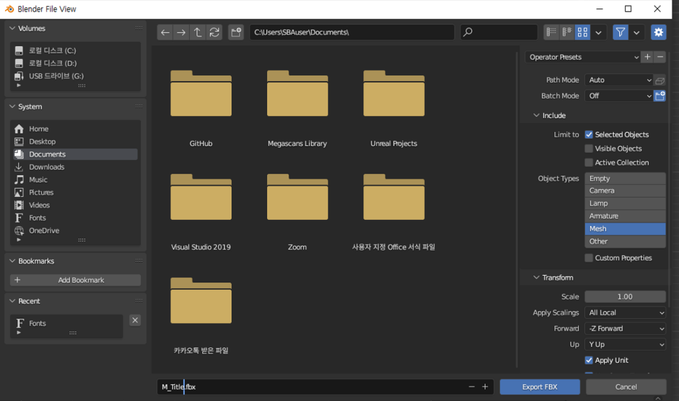Toggle Apply Unit checkbox
679x401 pixels.
[589, 360]
